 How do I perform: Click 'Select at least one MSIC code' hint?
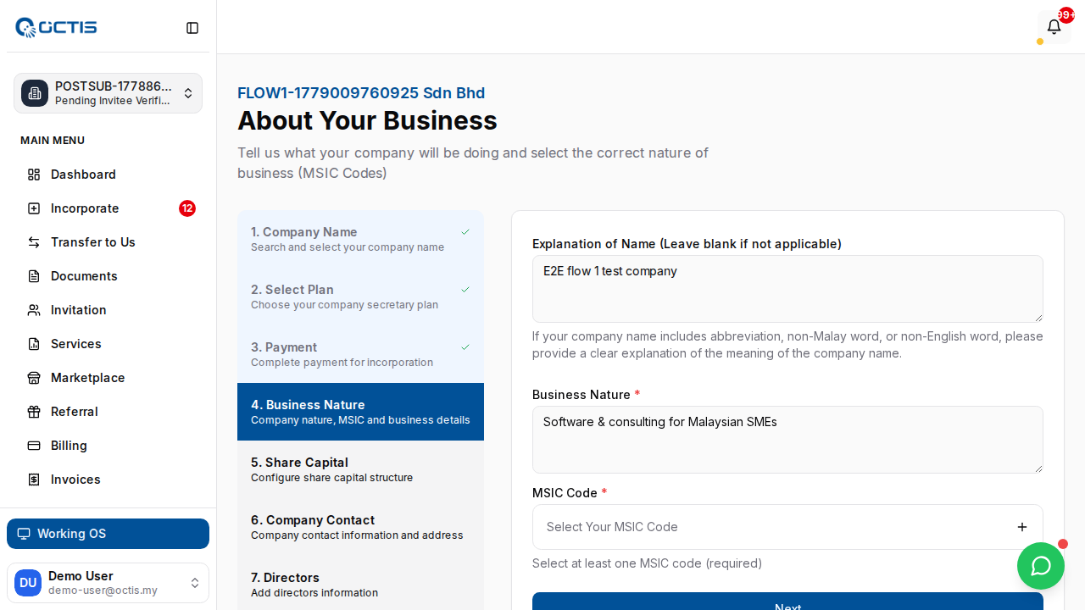point(647,563)
